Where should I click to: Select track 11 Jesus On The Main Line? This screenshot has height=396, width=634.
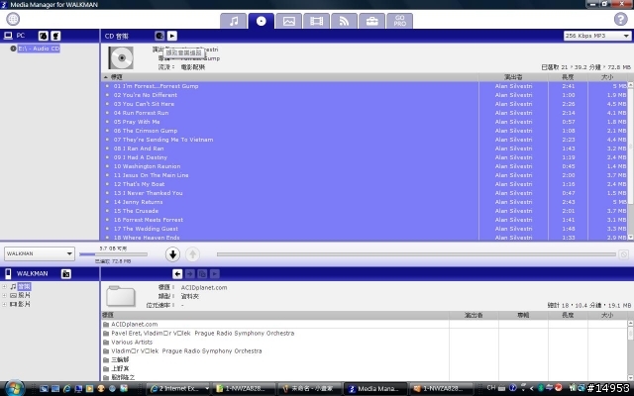(x=365, y=175)
